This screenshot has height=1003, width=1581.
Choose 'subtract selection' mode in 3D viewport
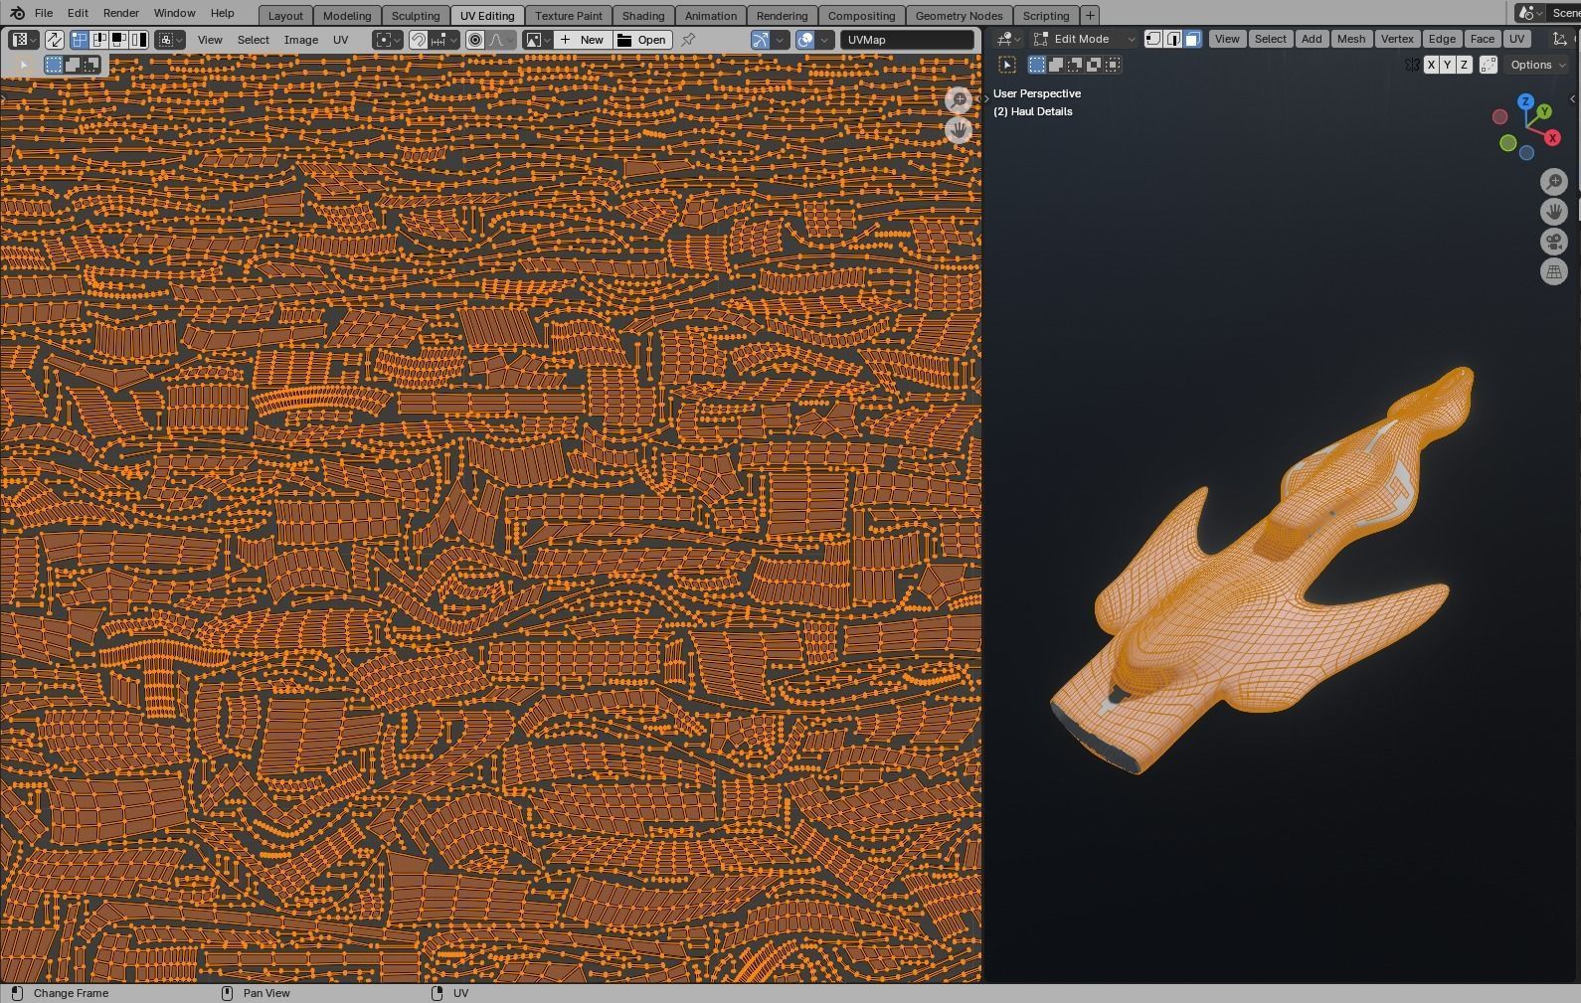1075,65
